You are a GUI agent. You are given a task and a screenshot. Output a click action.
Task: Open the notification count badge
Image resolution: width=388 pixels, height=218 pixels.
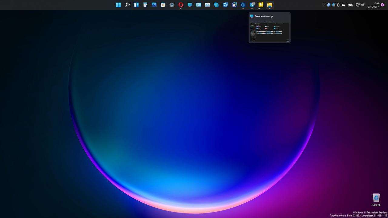pyautogui.click(x=382, y=5)
